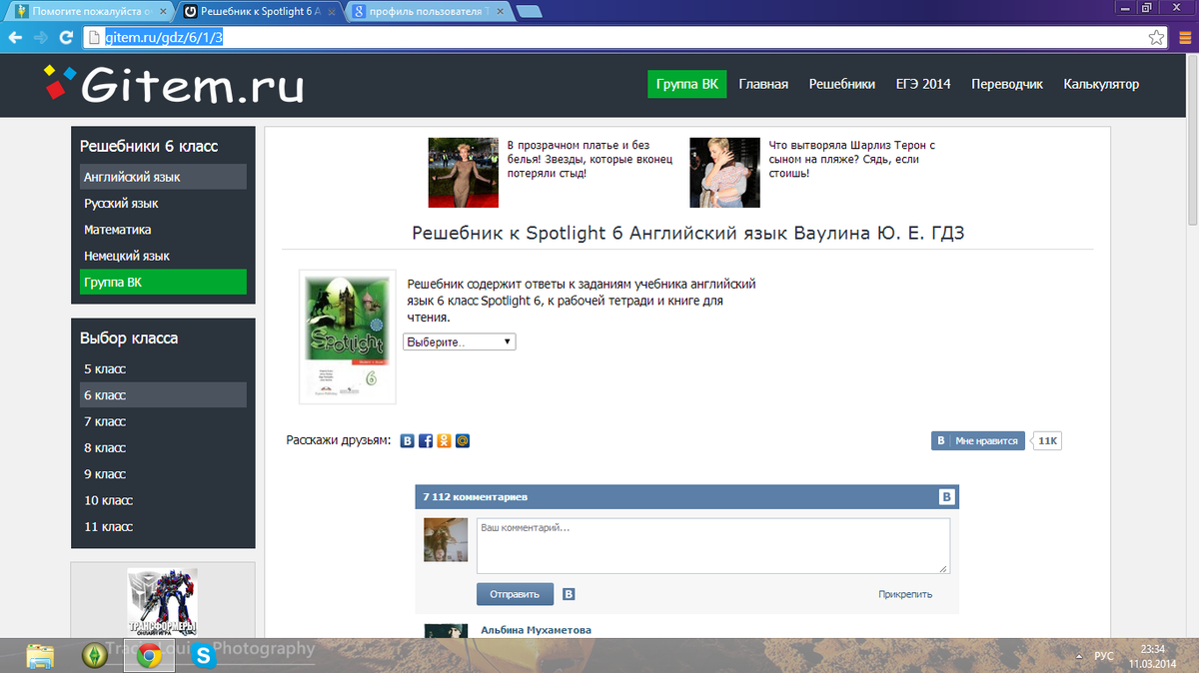Choose '11 класс' in class selection

coord(163,526)
